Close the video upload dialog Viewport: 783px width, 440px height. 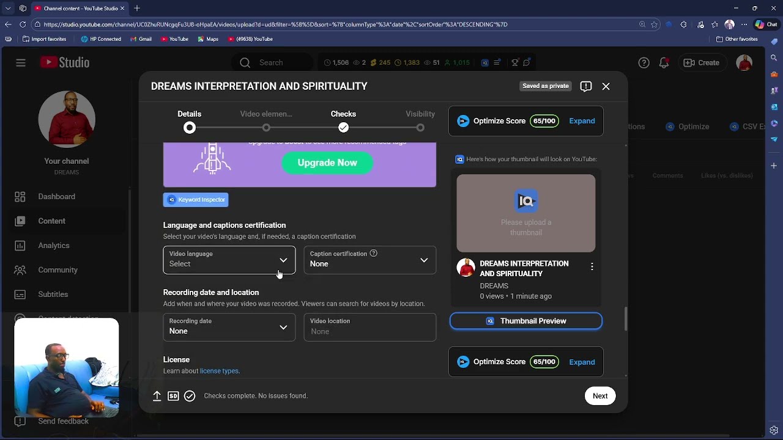coord(606,86)
